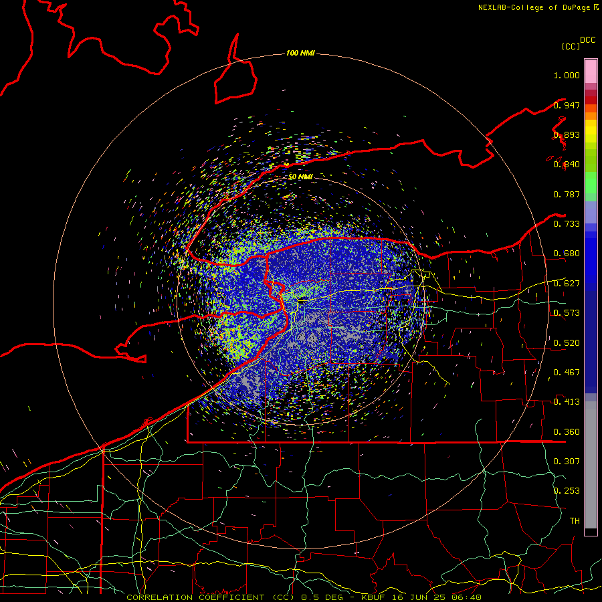Image resolution: width=602 pixels, height=602 pixels.
Task: Click the 0.893 legend value
Action: click(567, 134)
